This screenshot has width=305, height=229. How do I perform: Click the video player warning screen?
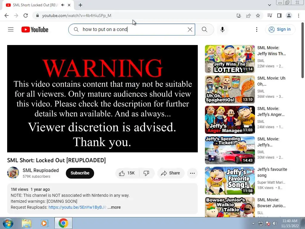coord(102,99)
